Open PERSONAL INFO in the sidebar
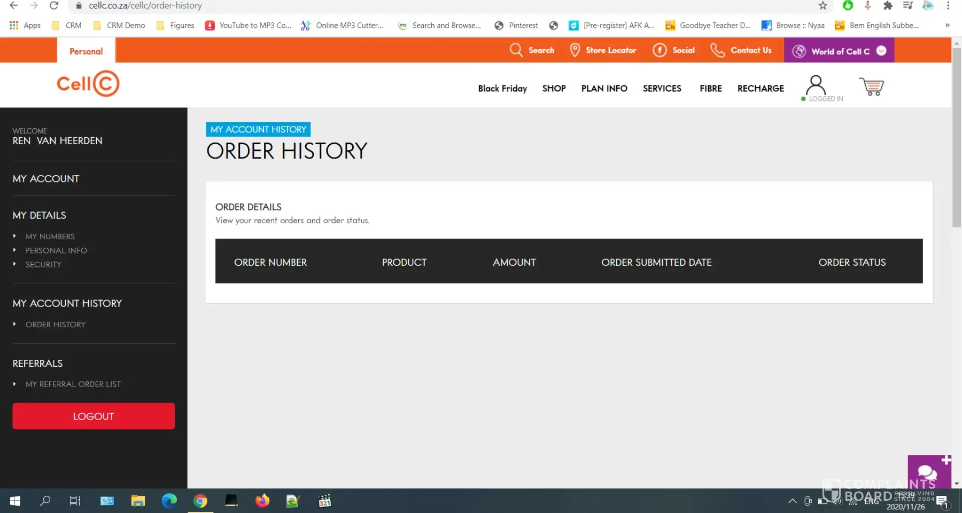 click(x=56, y=250)
